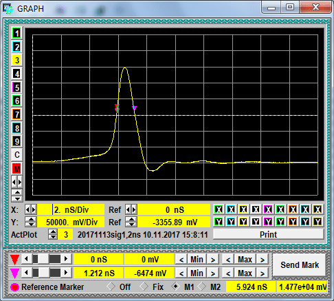Go to previous Max for magenta marker

click(228, 273)
